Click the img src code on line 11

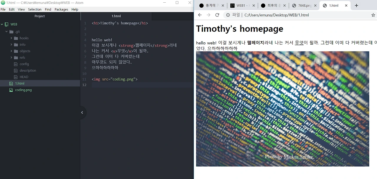[115, 79]
